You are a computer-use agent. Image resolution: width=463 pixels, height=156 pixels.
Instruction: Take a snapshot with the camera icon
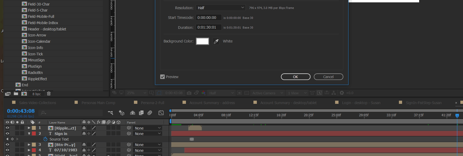[189, 93]
